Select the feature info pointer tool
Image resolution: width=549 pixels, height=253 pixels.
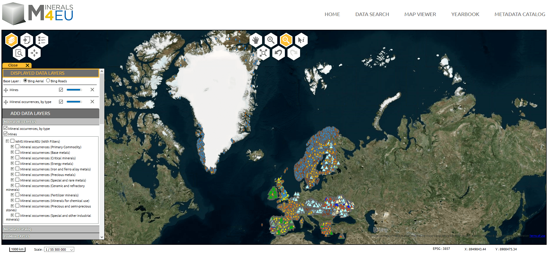301,40
